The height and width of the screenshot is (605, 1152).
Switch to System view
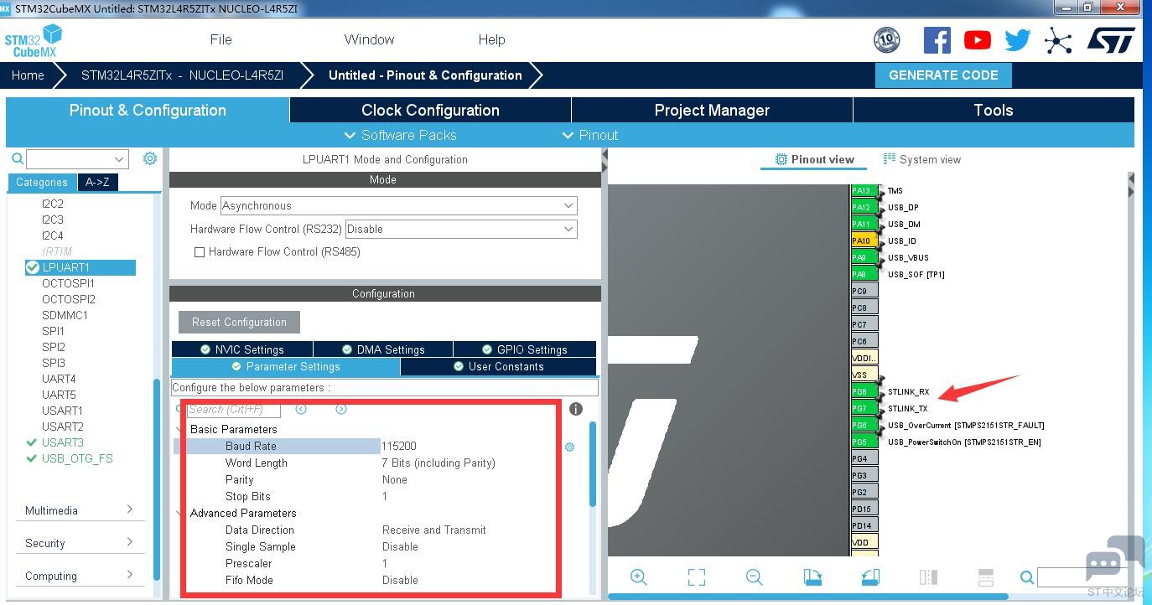pos(922,159)
